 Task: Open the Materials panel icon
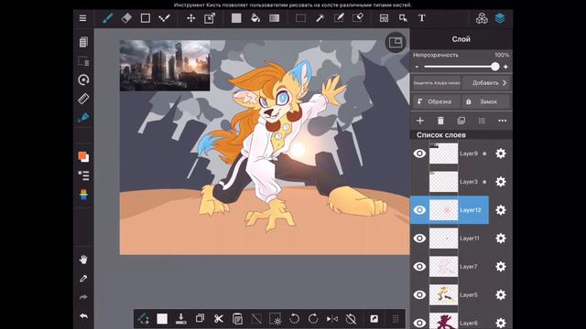482,18
